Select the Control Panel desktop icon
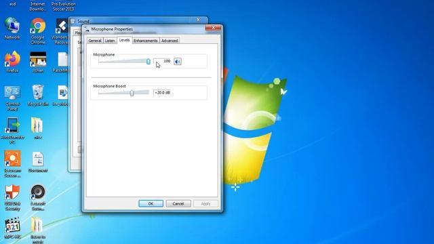This screenshot has width=434, height=244. tap(12, 98)
